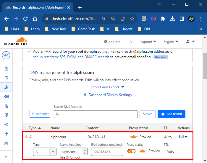The image size is (207, 163).
Task: Open the browser Downloads icon
Action: click(172, 19)
